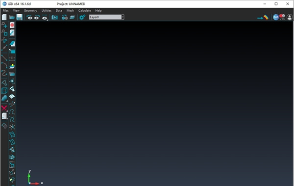Switch to postprocess with rainbow arrow icon
This screenshot has width=294, height=186.
(263, 18)
